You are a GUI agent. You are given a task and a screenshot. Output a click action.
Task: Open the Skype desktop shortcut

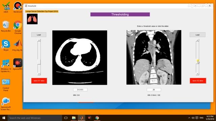click(x=6, y=45)
